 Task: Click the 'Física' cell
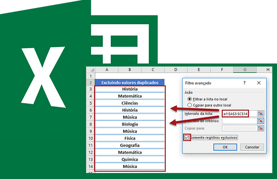point(130,139)
